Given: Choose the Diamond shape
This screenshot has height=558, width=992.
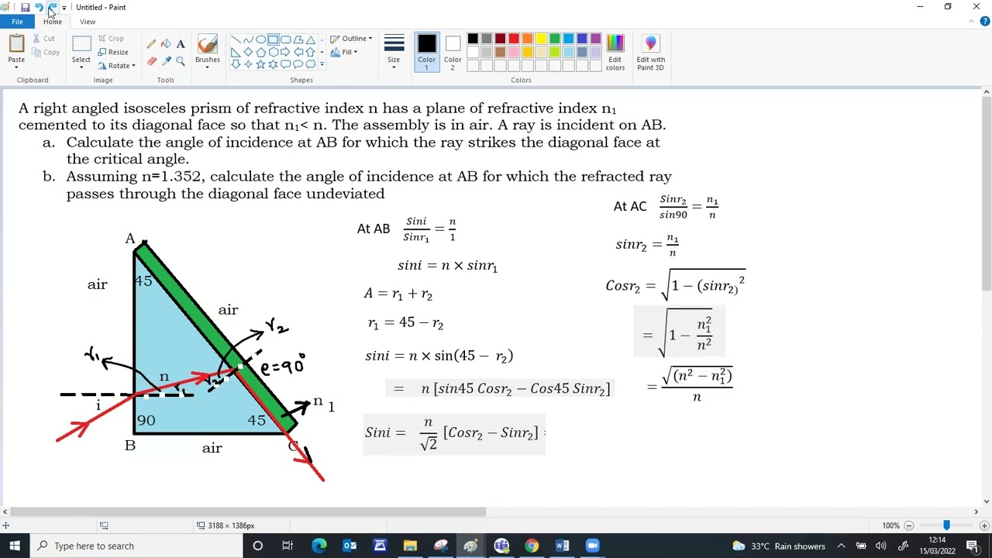Looking at the screenshot, I should point(248,52).
